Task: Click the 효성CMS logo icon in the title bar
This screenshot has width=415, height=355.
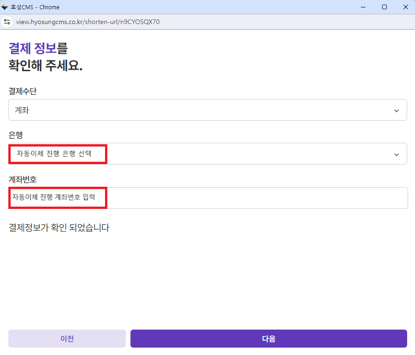Action: [6, 6]
